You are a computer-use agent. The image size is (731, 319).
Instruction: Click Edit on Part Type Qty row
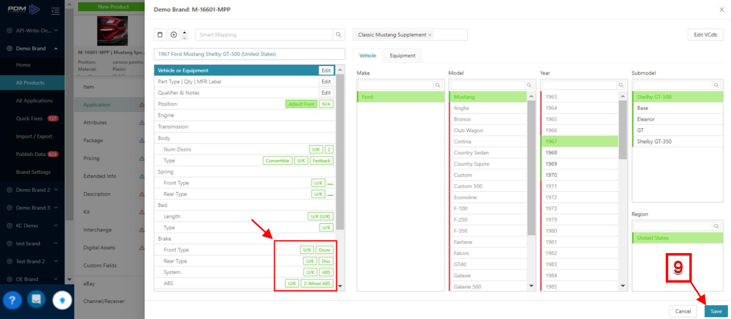(x=326, y=82)
